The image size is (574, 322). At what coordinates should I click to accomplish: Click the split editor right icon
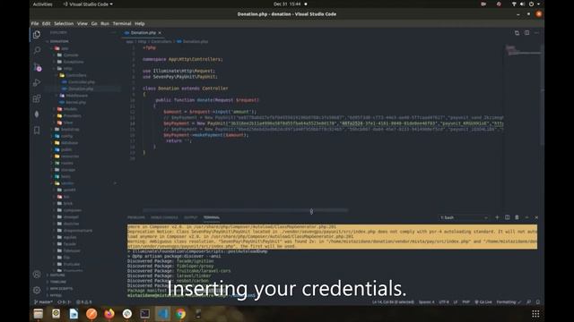526,33
